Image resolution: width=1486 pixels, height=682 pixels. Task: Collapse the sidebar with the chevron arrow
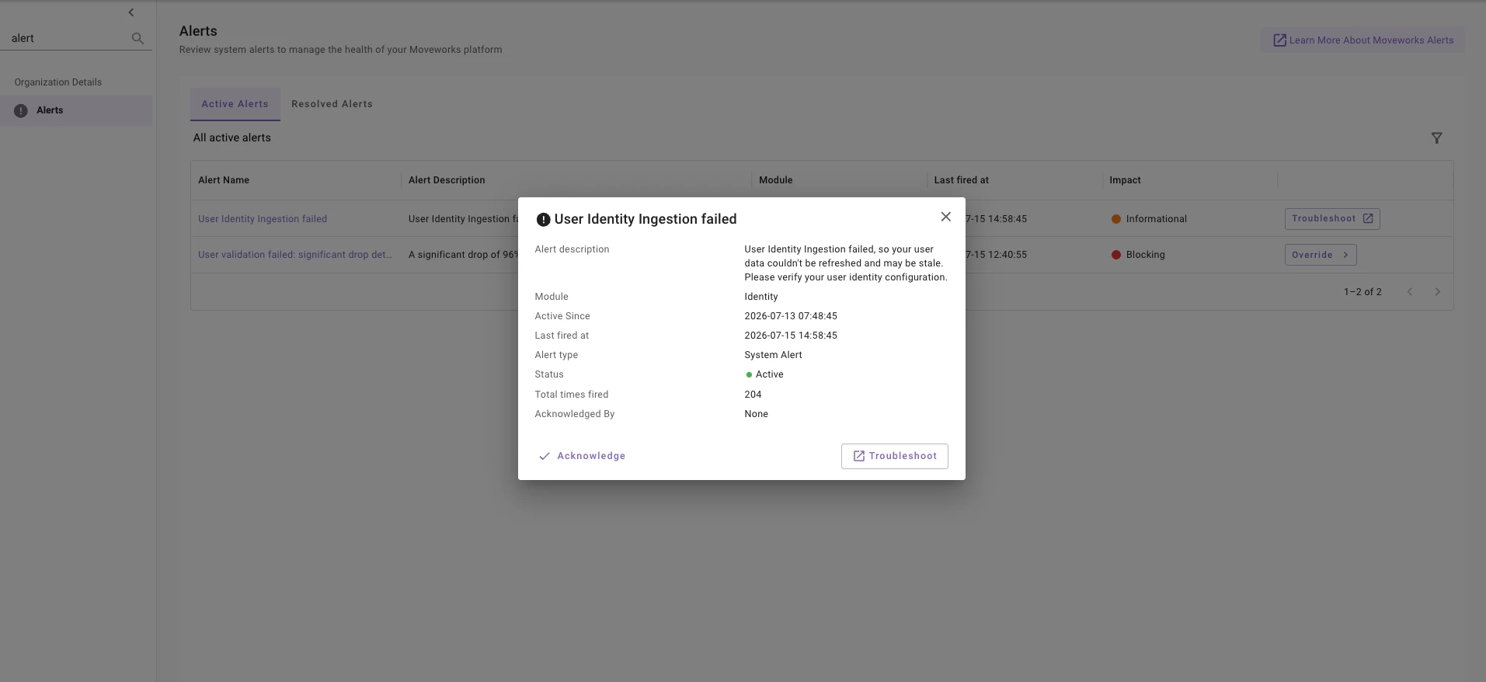[131, 12]
